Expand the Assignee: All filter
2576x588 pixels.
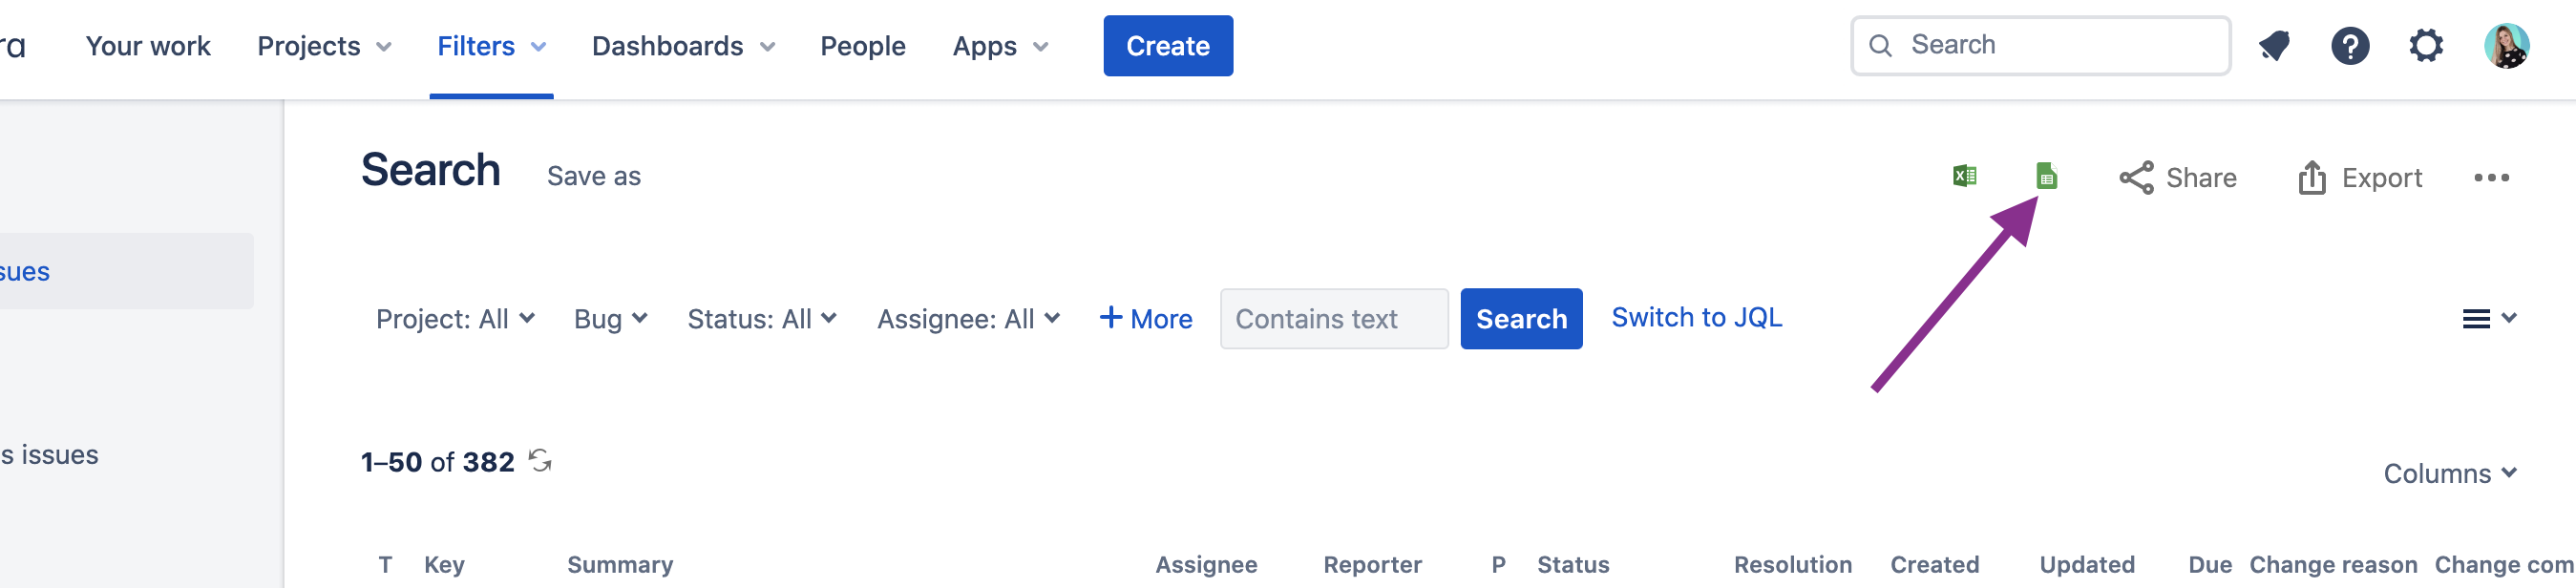[966, 318]
